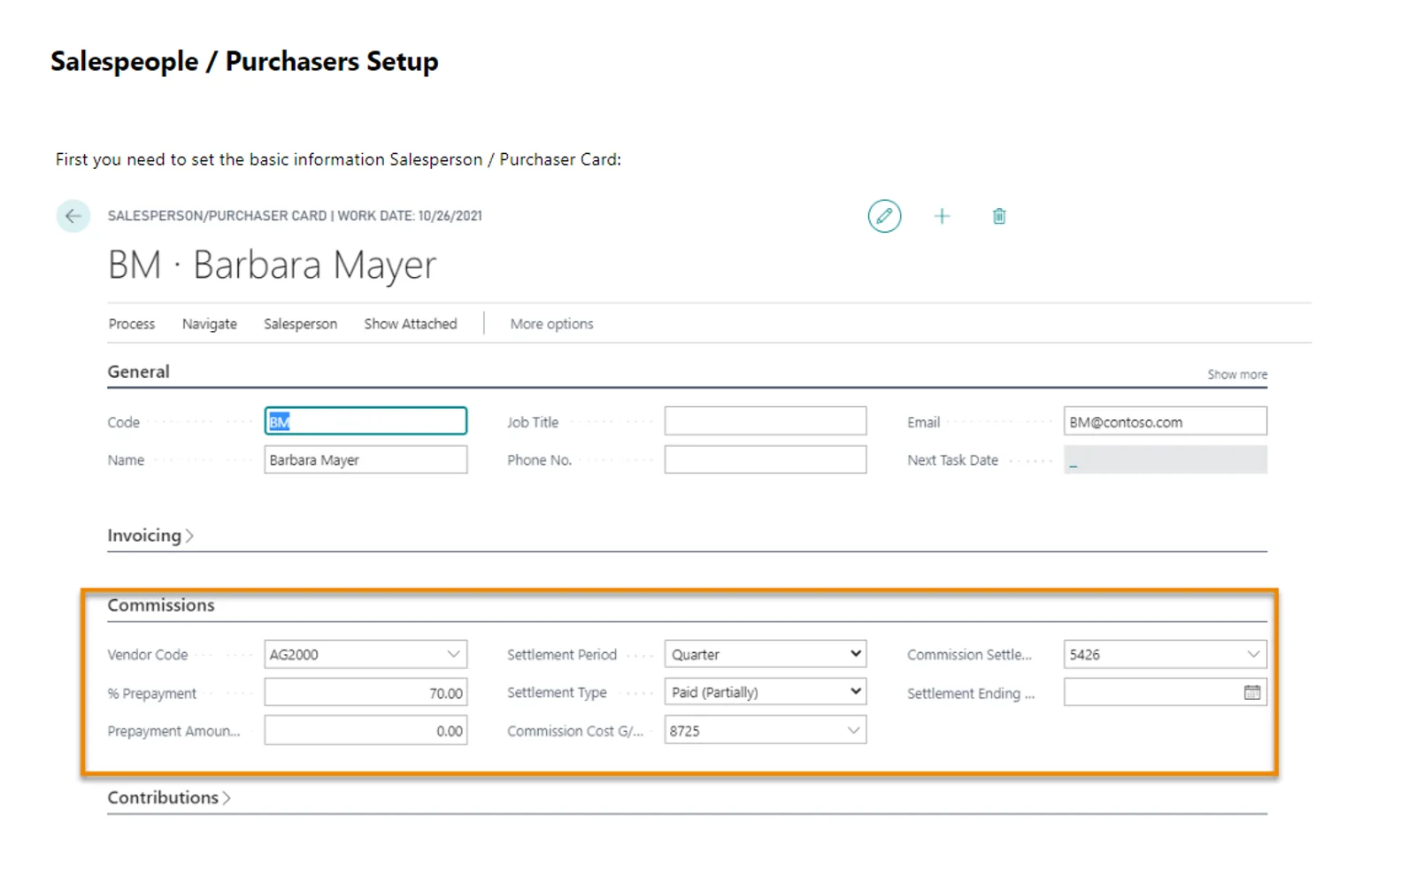Click the BM · Barbara Mayer title
The image size is (1416, 885).
tap(273, 265)
